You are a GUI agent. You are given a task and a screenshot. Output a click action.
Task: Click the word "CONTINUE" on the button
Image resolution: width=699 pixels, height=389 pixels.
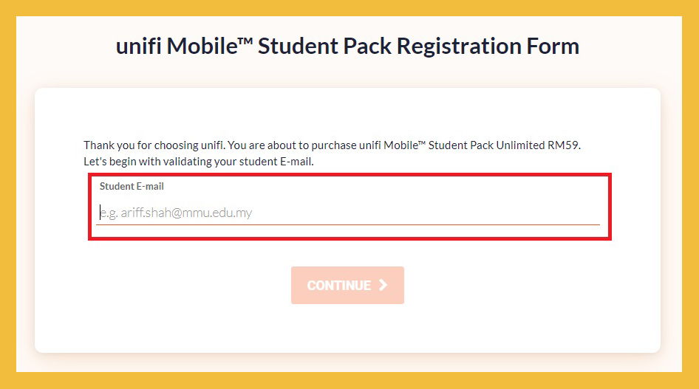[x=338, y=286]
